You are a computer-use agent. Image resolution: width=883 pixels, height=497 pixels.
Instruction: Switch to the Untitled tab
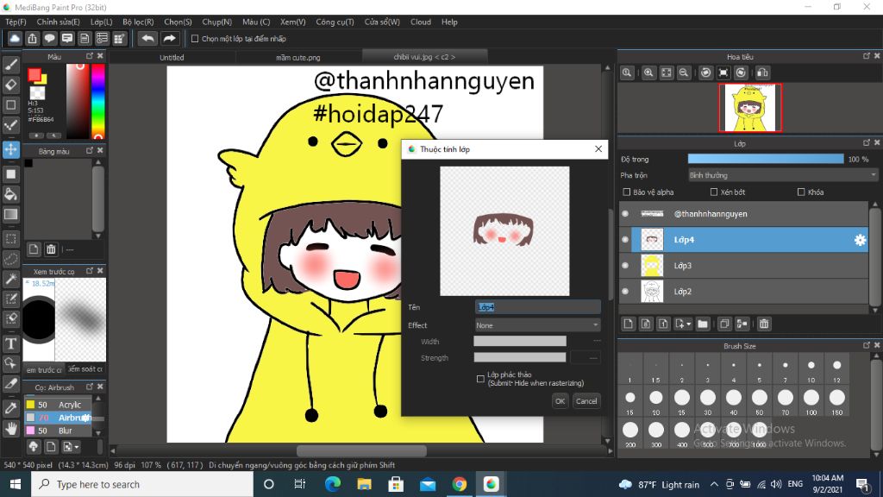[172, 58]
